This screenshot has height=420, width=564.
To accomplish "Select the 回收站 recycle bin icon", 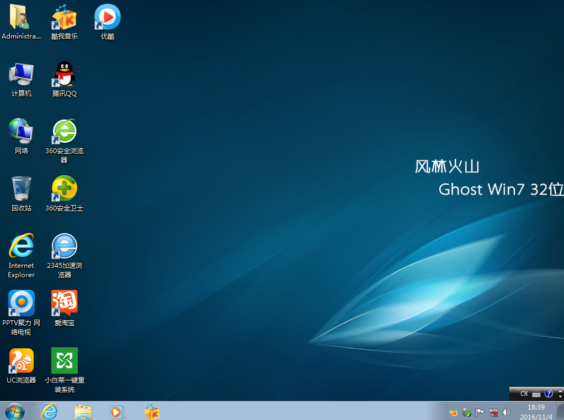I will [21, 194].
